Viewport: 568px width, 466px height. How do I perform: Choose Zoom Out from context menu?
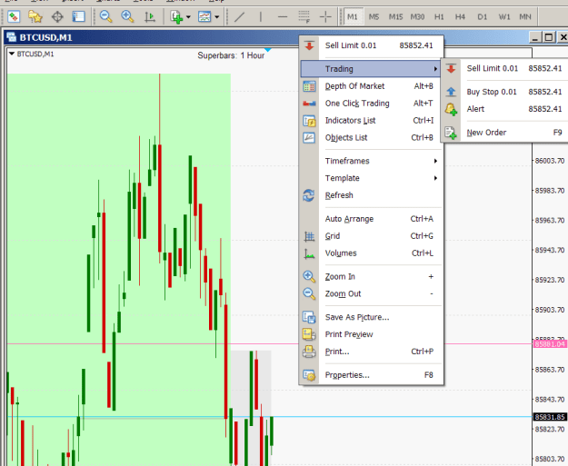371,293
